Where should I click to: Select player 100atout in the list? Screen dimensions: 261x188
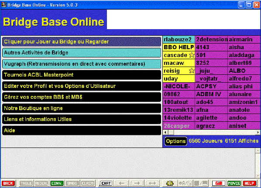click(179, 102)
